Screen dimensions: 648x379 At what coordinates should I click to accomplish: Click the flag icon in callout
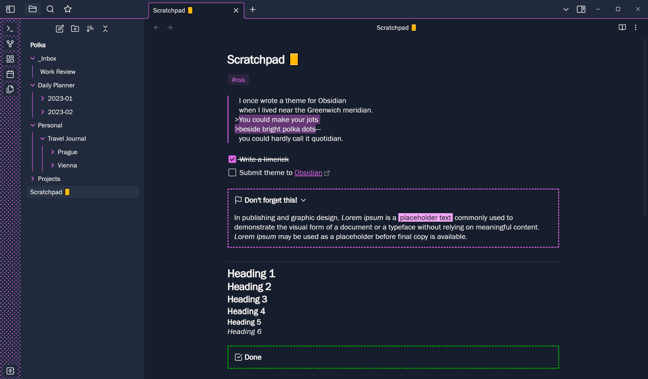coord(238,200)
